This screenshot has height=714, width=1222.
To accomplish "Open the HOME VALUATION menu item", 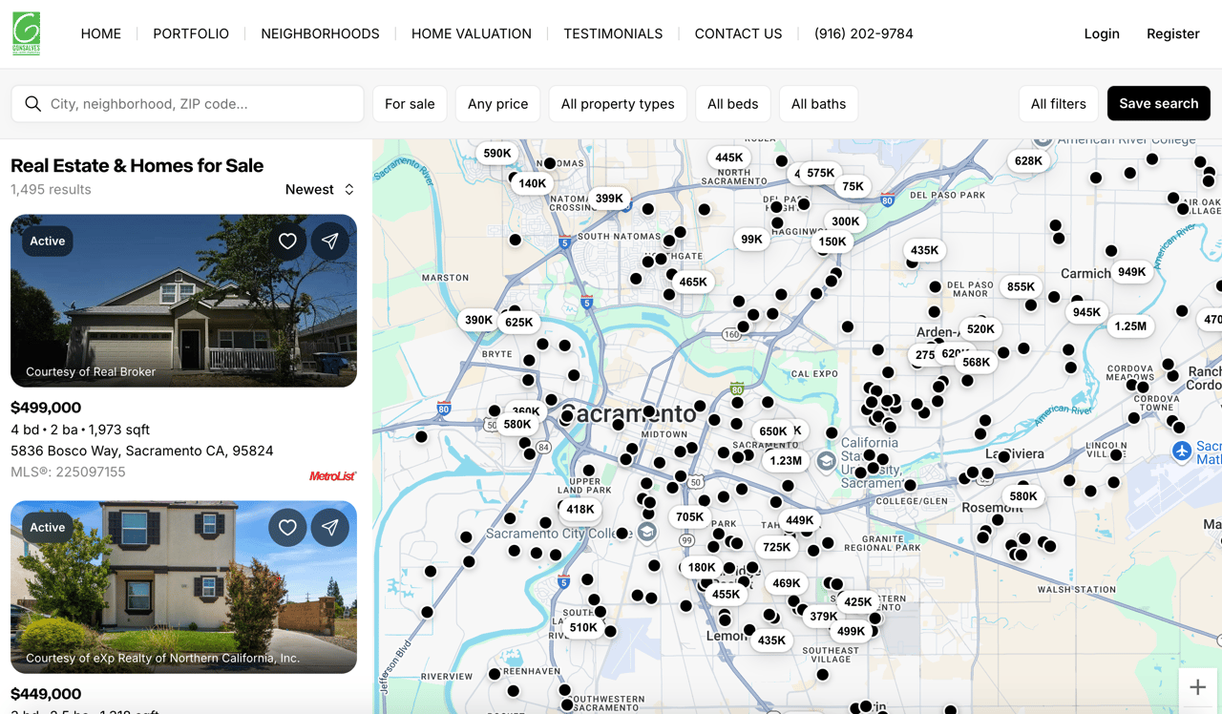I will pos(472,33).
